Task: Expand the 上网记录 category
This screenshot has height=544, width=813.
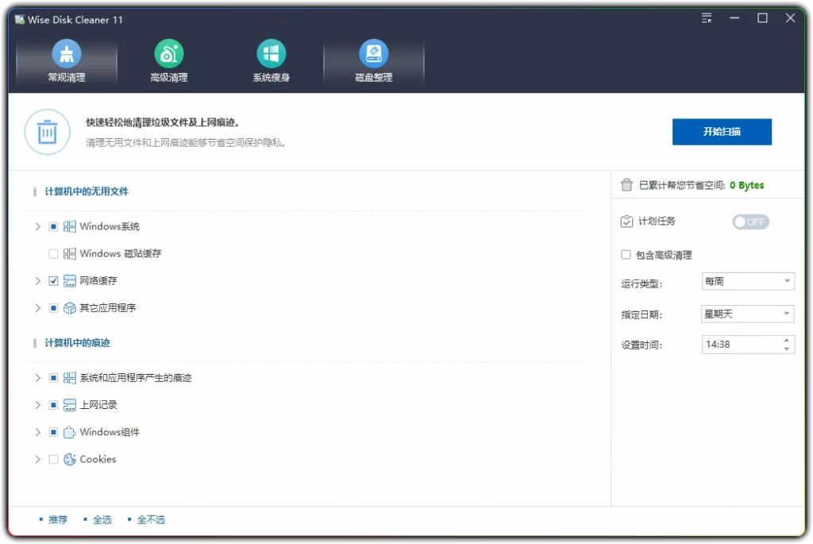Action: click(37, 404)
